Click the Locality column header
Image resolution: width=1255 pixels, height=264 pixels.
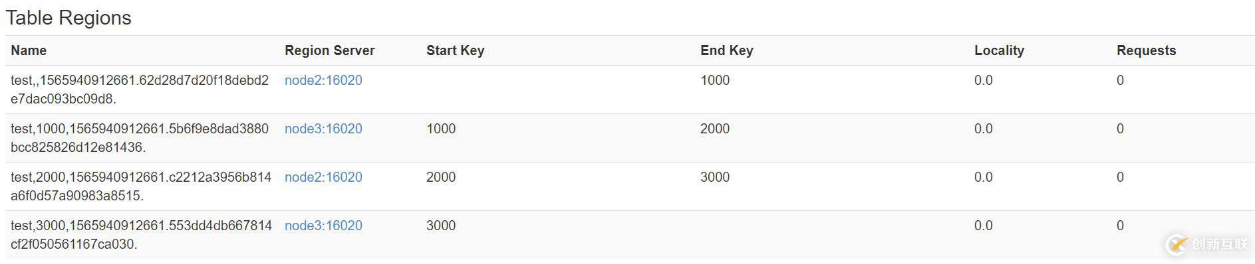[999, 50]
